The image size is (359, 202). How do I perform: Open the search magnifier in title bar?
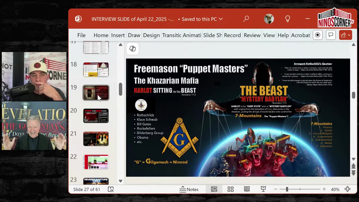[x=246, y=19]
